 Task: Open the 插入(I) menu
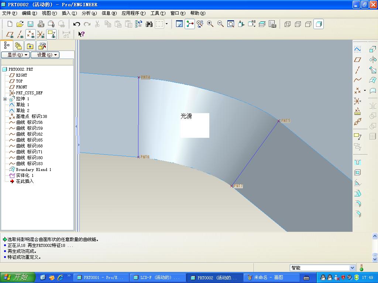pos(69,13)
